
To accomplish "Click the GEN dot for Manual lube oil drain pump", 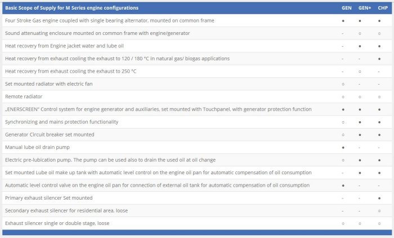I will click(343, 147).
